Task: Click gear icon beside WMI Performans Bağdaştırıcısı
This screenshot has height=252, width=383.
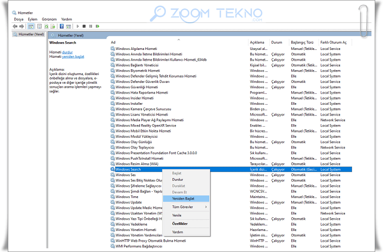Action: (x=113, y=246)
